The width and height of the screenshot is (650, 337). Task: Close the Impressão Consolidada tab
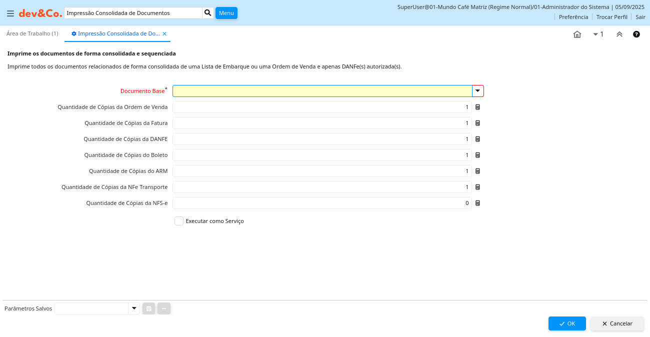pyautogui.click(x=164, y=34)
